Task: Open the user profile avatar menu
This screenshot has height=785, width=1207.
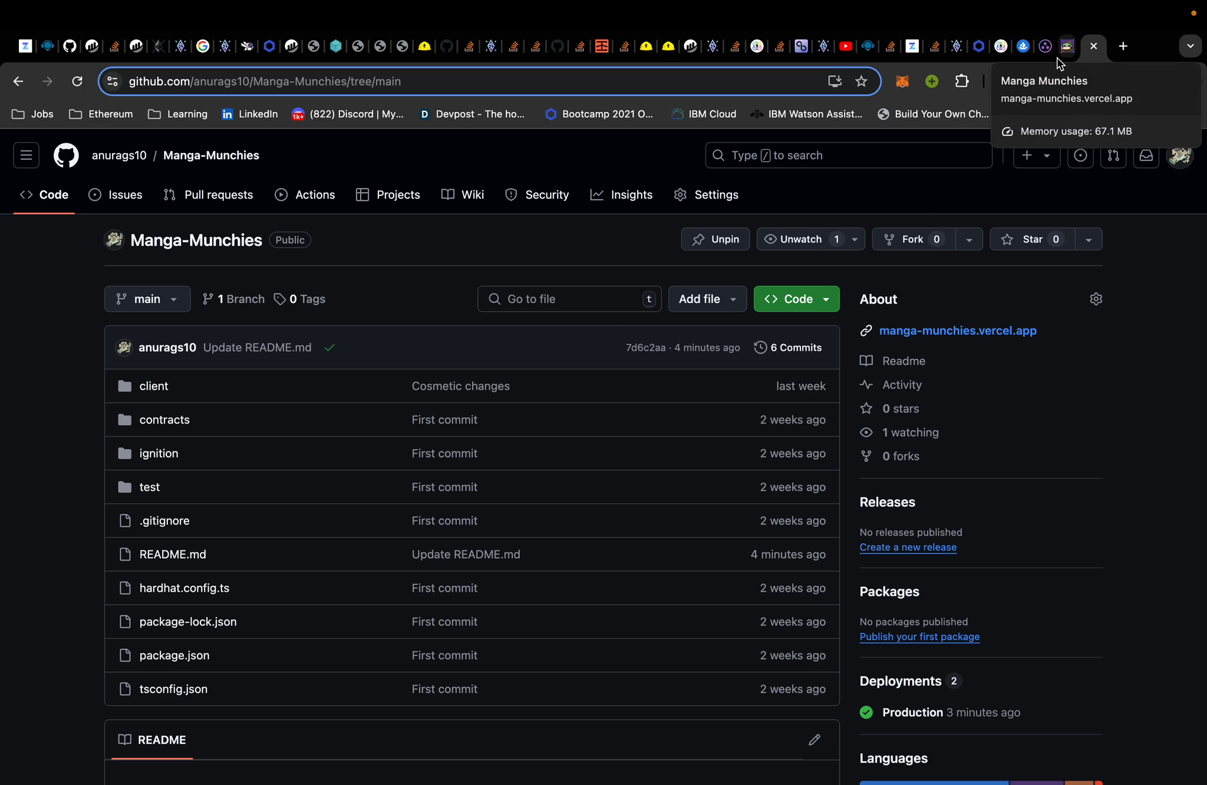Action: tap(1180, 156)
